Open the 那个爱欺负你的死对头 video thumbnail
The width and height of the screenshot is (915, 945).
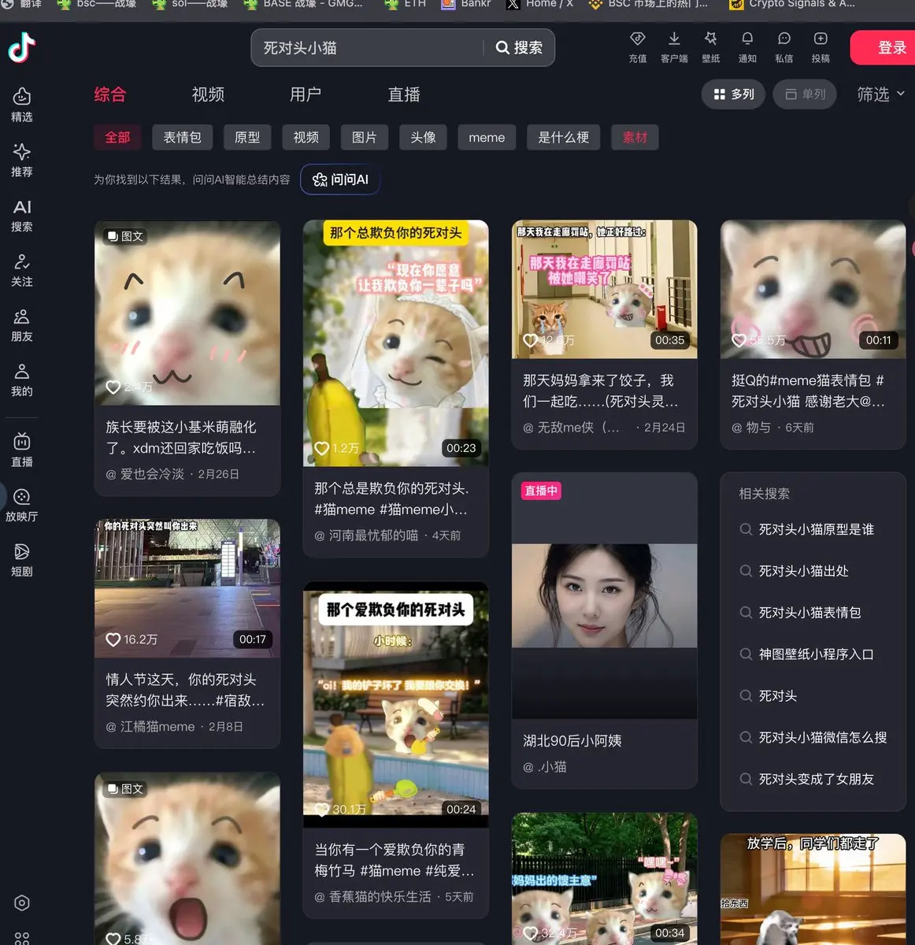[x=396, y=704]
